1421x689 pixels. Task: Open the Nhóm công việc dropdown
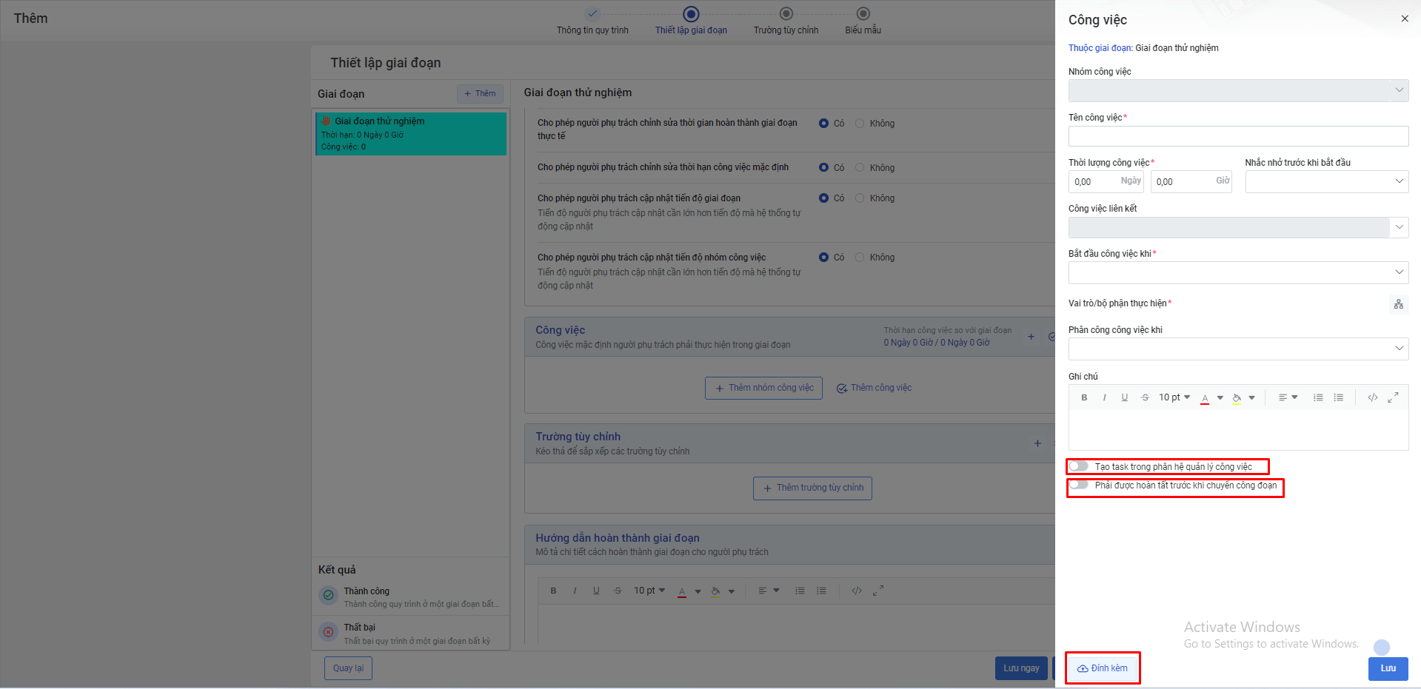(x=1238, y=90)
